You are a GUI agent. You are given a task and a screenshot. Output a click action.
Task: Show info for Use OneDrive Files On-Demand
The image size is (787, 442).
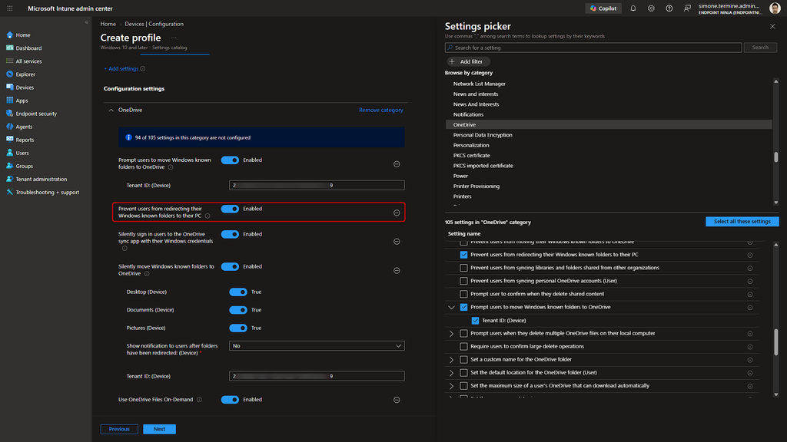(199, 400)
